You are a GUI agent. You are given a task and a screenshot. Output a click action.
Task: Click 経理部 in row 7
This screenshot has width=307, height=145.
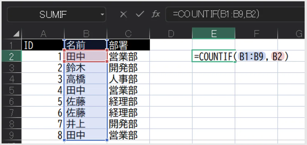(x=128, y=112)
